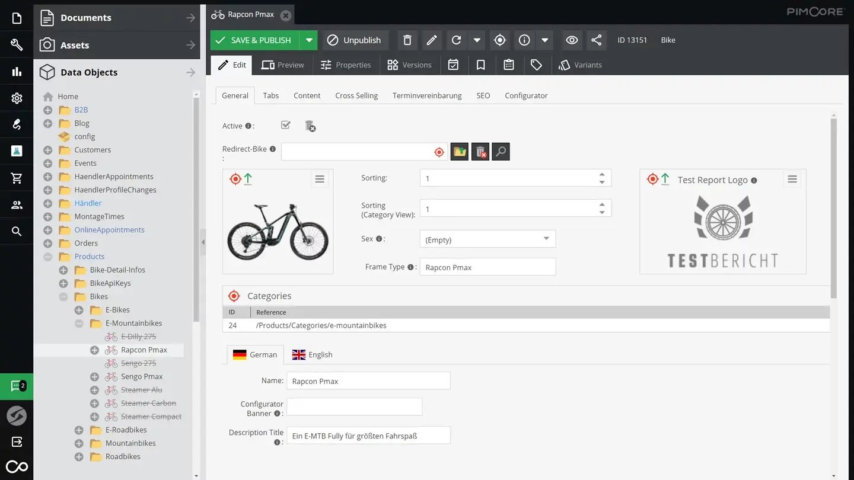Image resolution: width=854 pixels, height=480 pixels.
Task: Open the file (documents) icon in left sidebar
Action: pos(17,18)
